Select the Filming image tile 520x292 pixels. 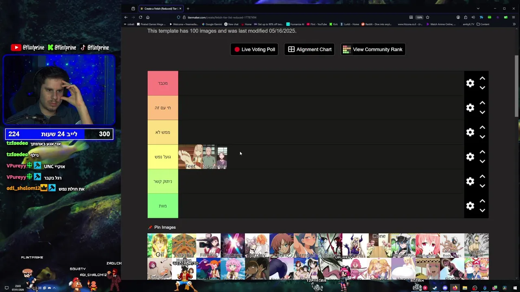(208, 246)
